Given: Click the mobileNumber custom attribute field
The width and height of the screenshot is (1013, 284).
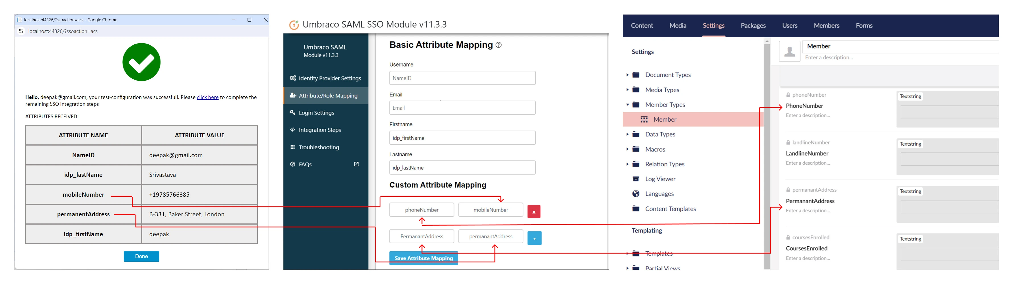Looking at the screenshot, I should coord(491,210).
